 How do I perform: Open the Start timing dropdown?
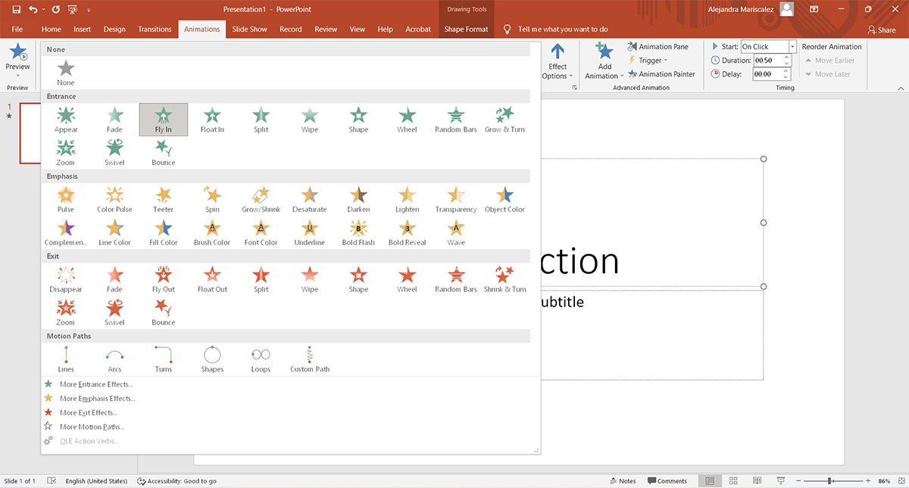coord(792,47)
